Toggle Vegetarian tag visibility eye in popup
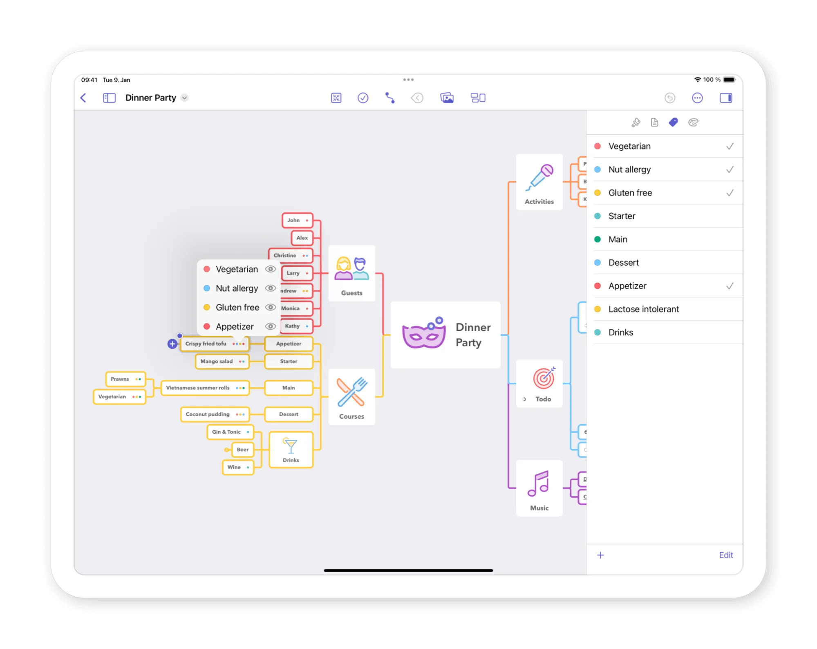The height and width of the screenshot is (649, 817). point(270,269)
